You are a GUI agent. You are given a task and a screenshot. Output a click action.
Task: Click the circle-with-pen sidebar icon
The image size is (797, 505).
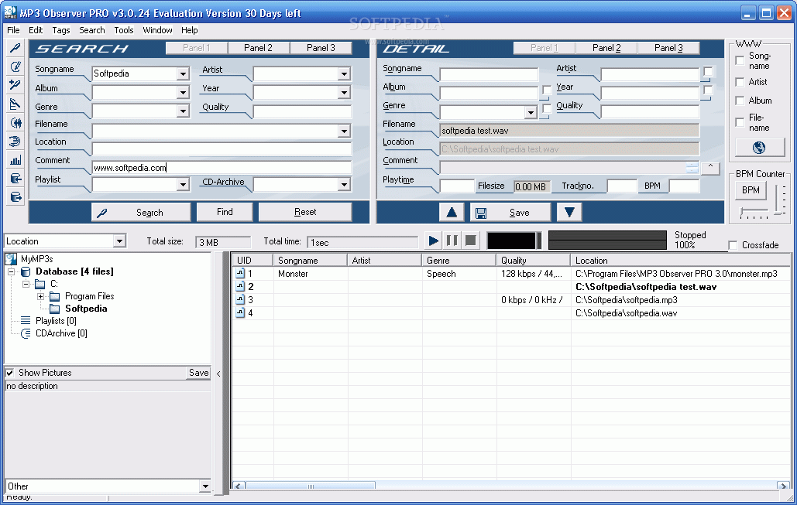coord(15,67)
